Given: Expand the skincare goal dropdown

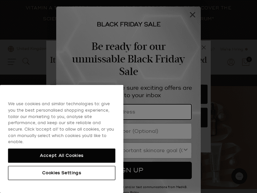Looking at the screenshot, I should pyautogui.click(x=154, y=150).
